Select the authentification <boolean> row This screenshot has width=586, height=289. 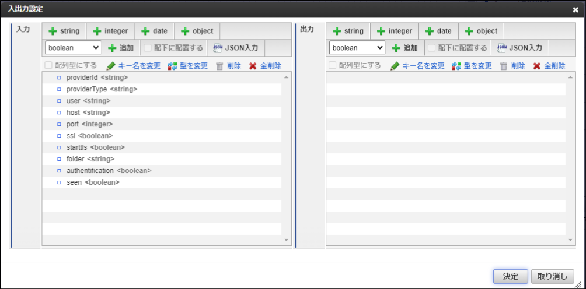[x=162, y=170]
